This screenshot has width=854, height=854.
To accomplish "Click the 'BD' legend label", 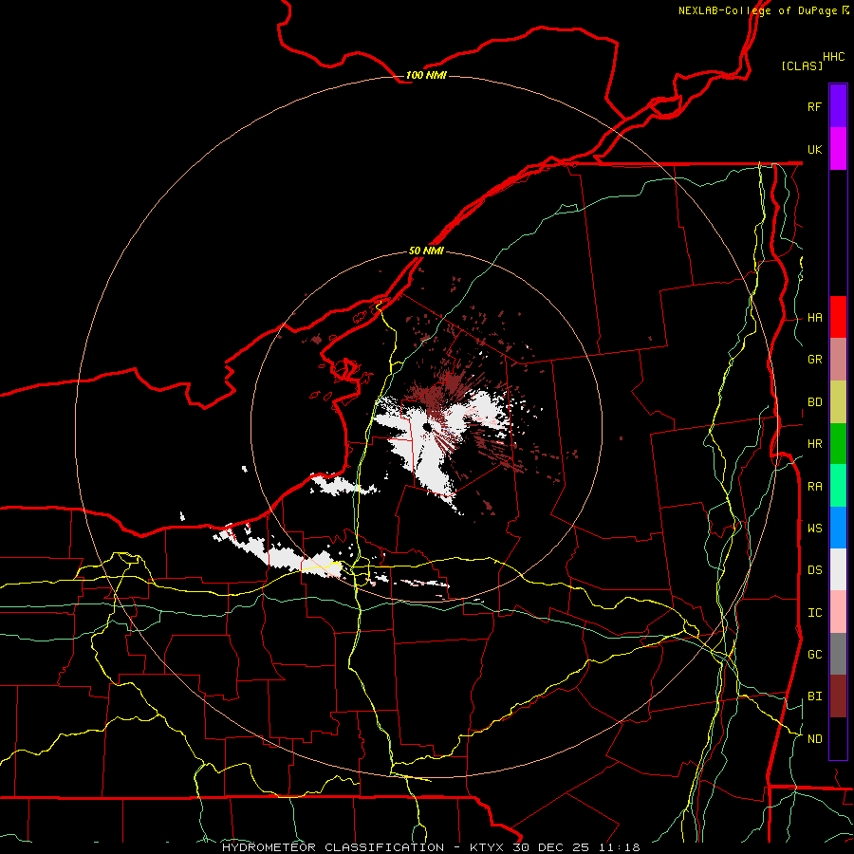I will click(814, 402).
